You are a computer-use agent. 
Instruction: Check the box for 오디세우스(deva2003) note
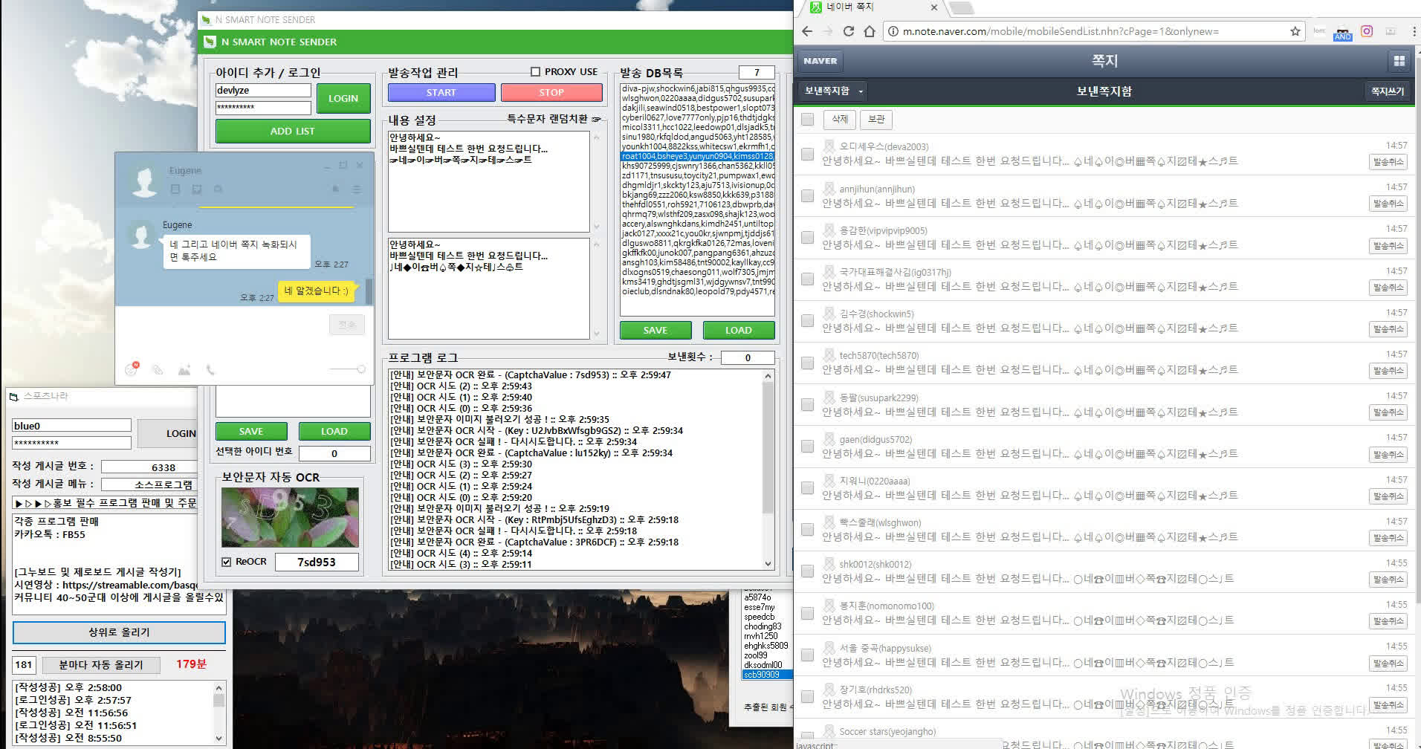808,154
